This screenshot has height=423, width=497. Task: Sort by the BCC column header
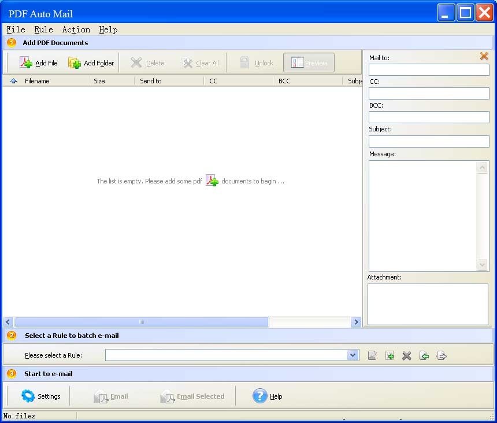[308, 81]
